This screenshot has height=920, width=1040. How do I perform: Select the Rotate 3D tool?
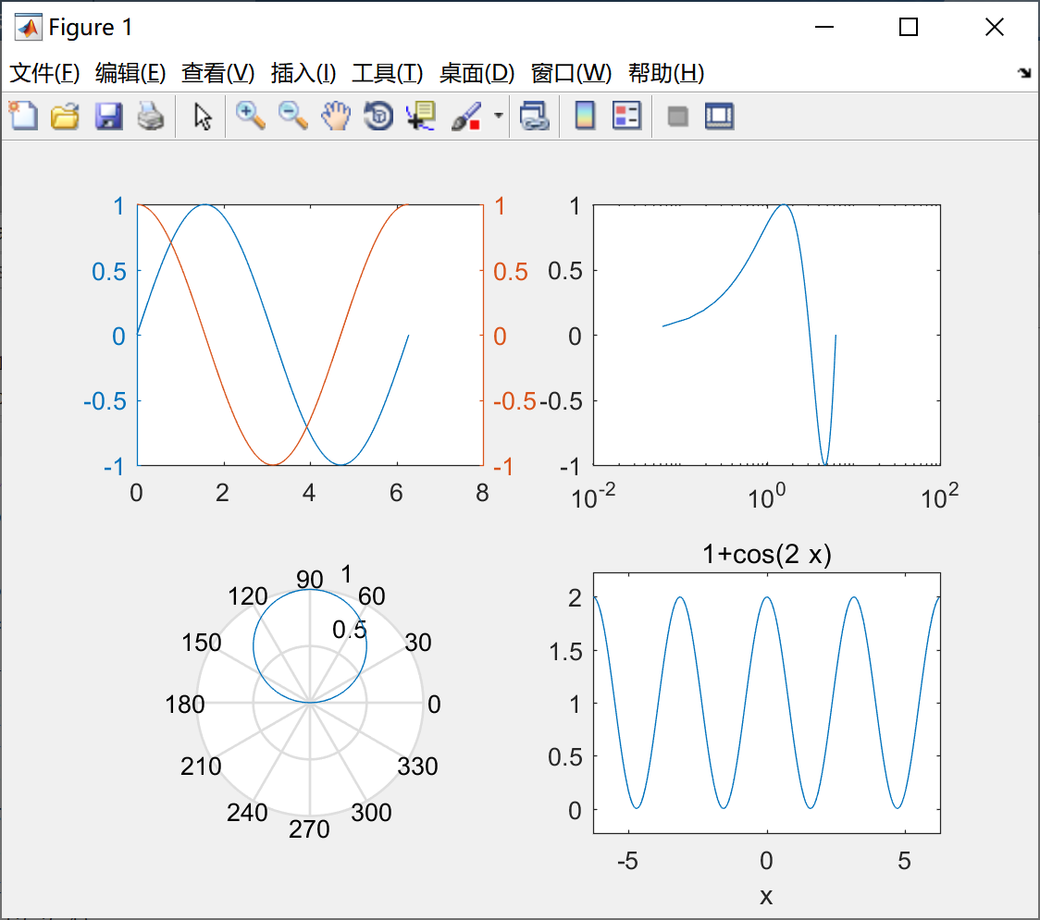pos(378,116)
